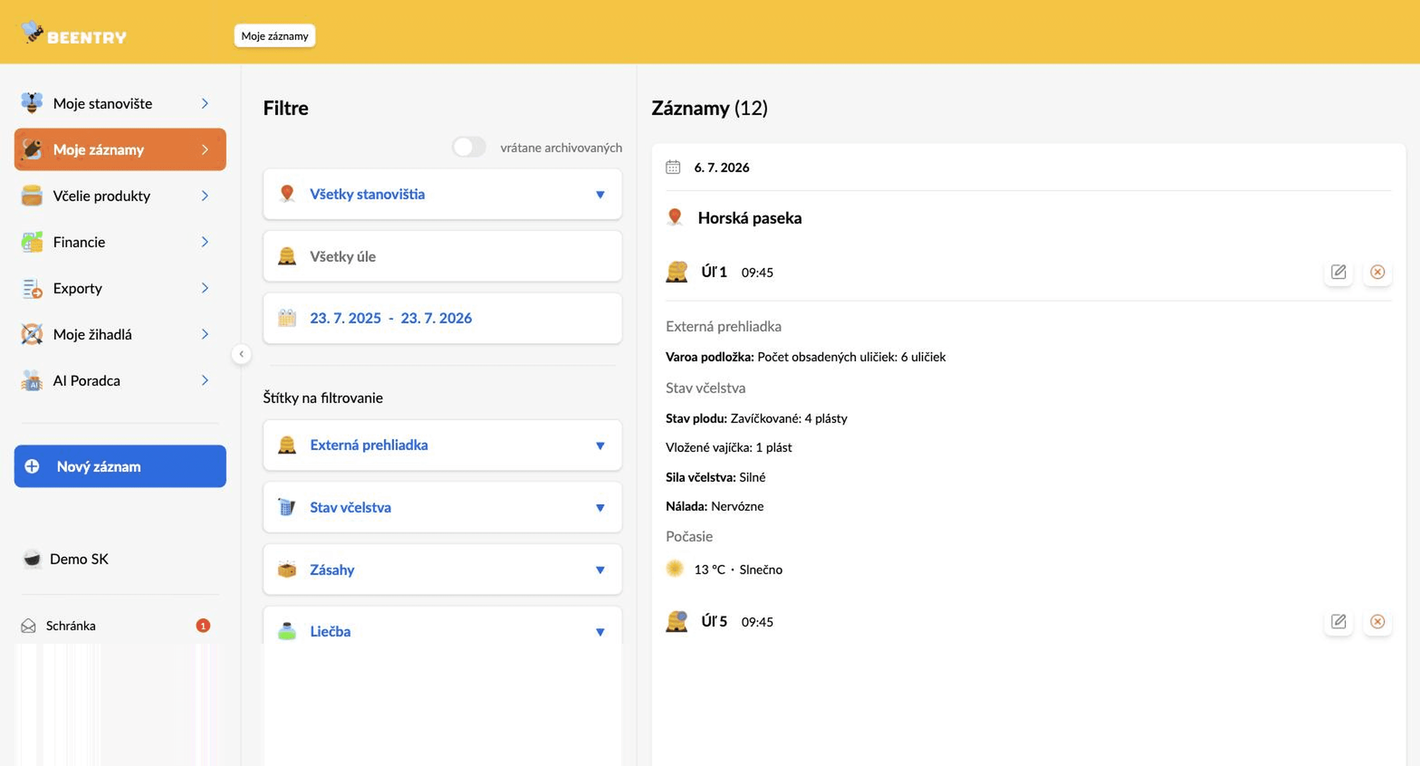Click the sun weather icon

point(674,569)
